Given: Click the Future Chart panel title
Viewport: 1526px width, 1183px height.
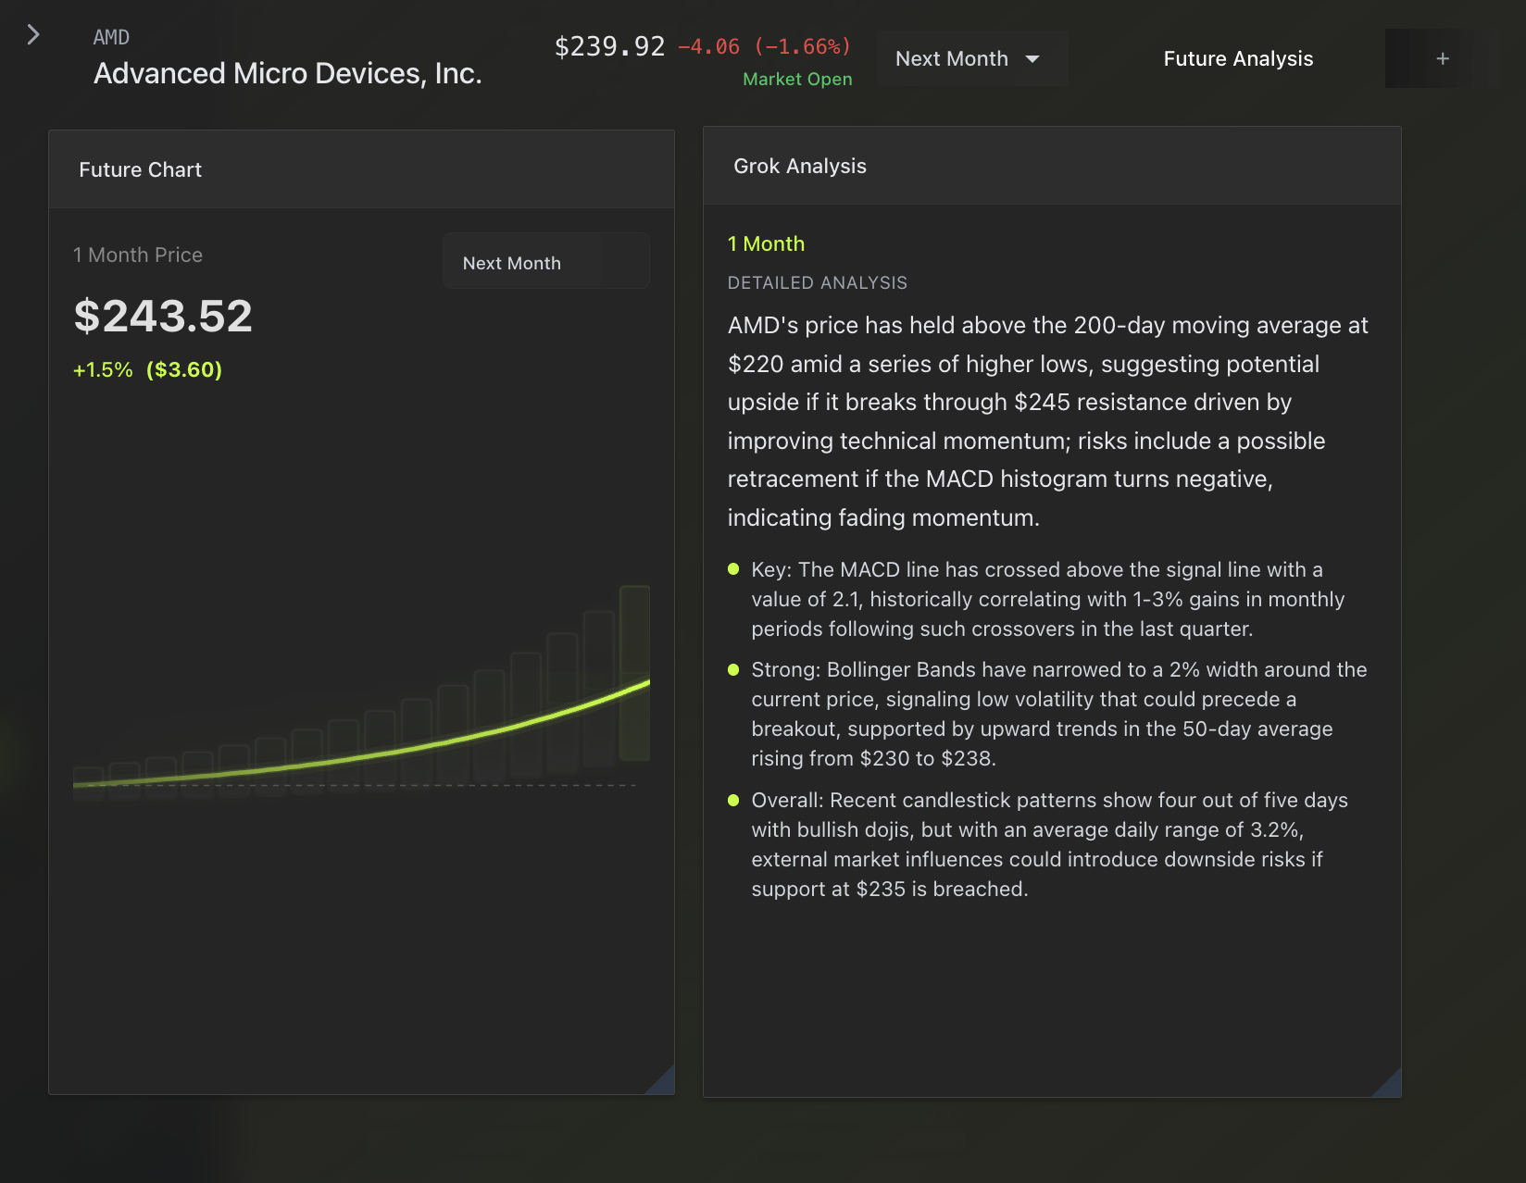Looking at the screenshot, I should pyautogui.click(x=140, y=169).
